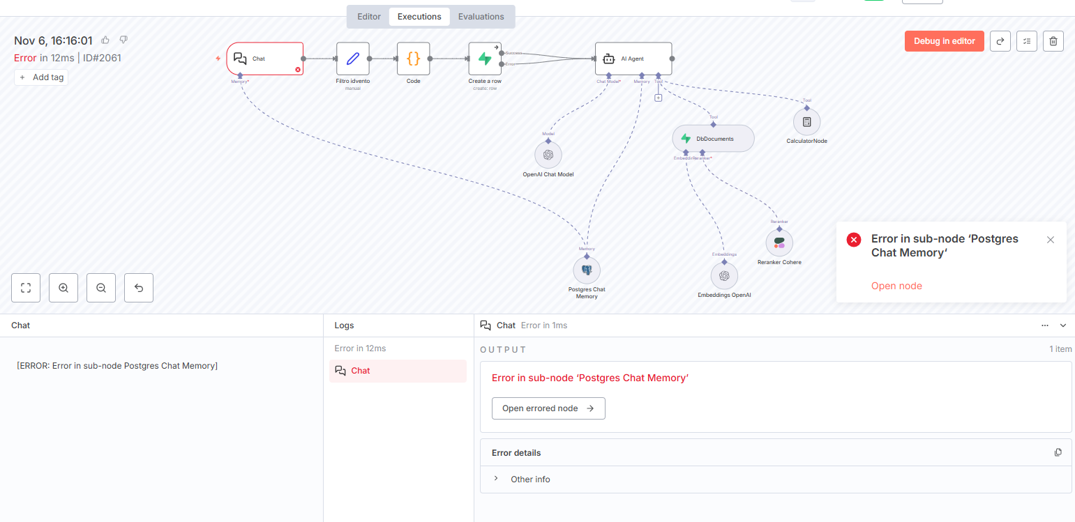Zoom out on the workflow canvas
This screenshot has height=522, width=1075.
click(101, 288)
